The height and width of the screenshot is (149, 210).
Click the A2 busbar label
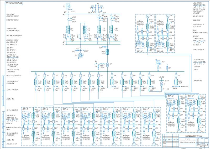point(64,42)
